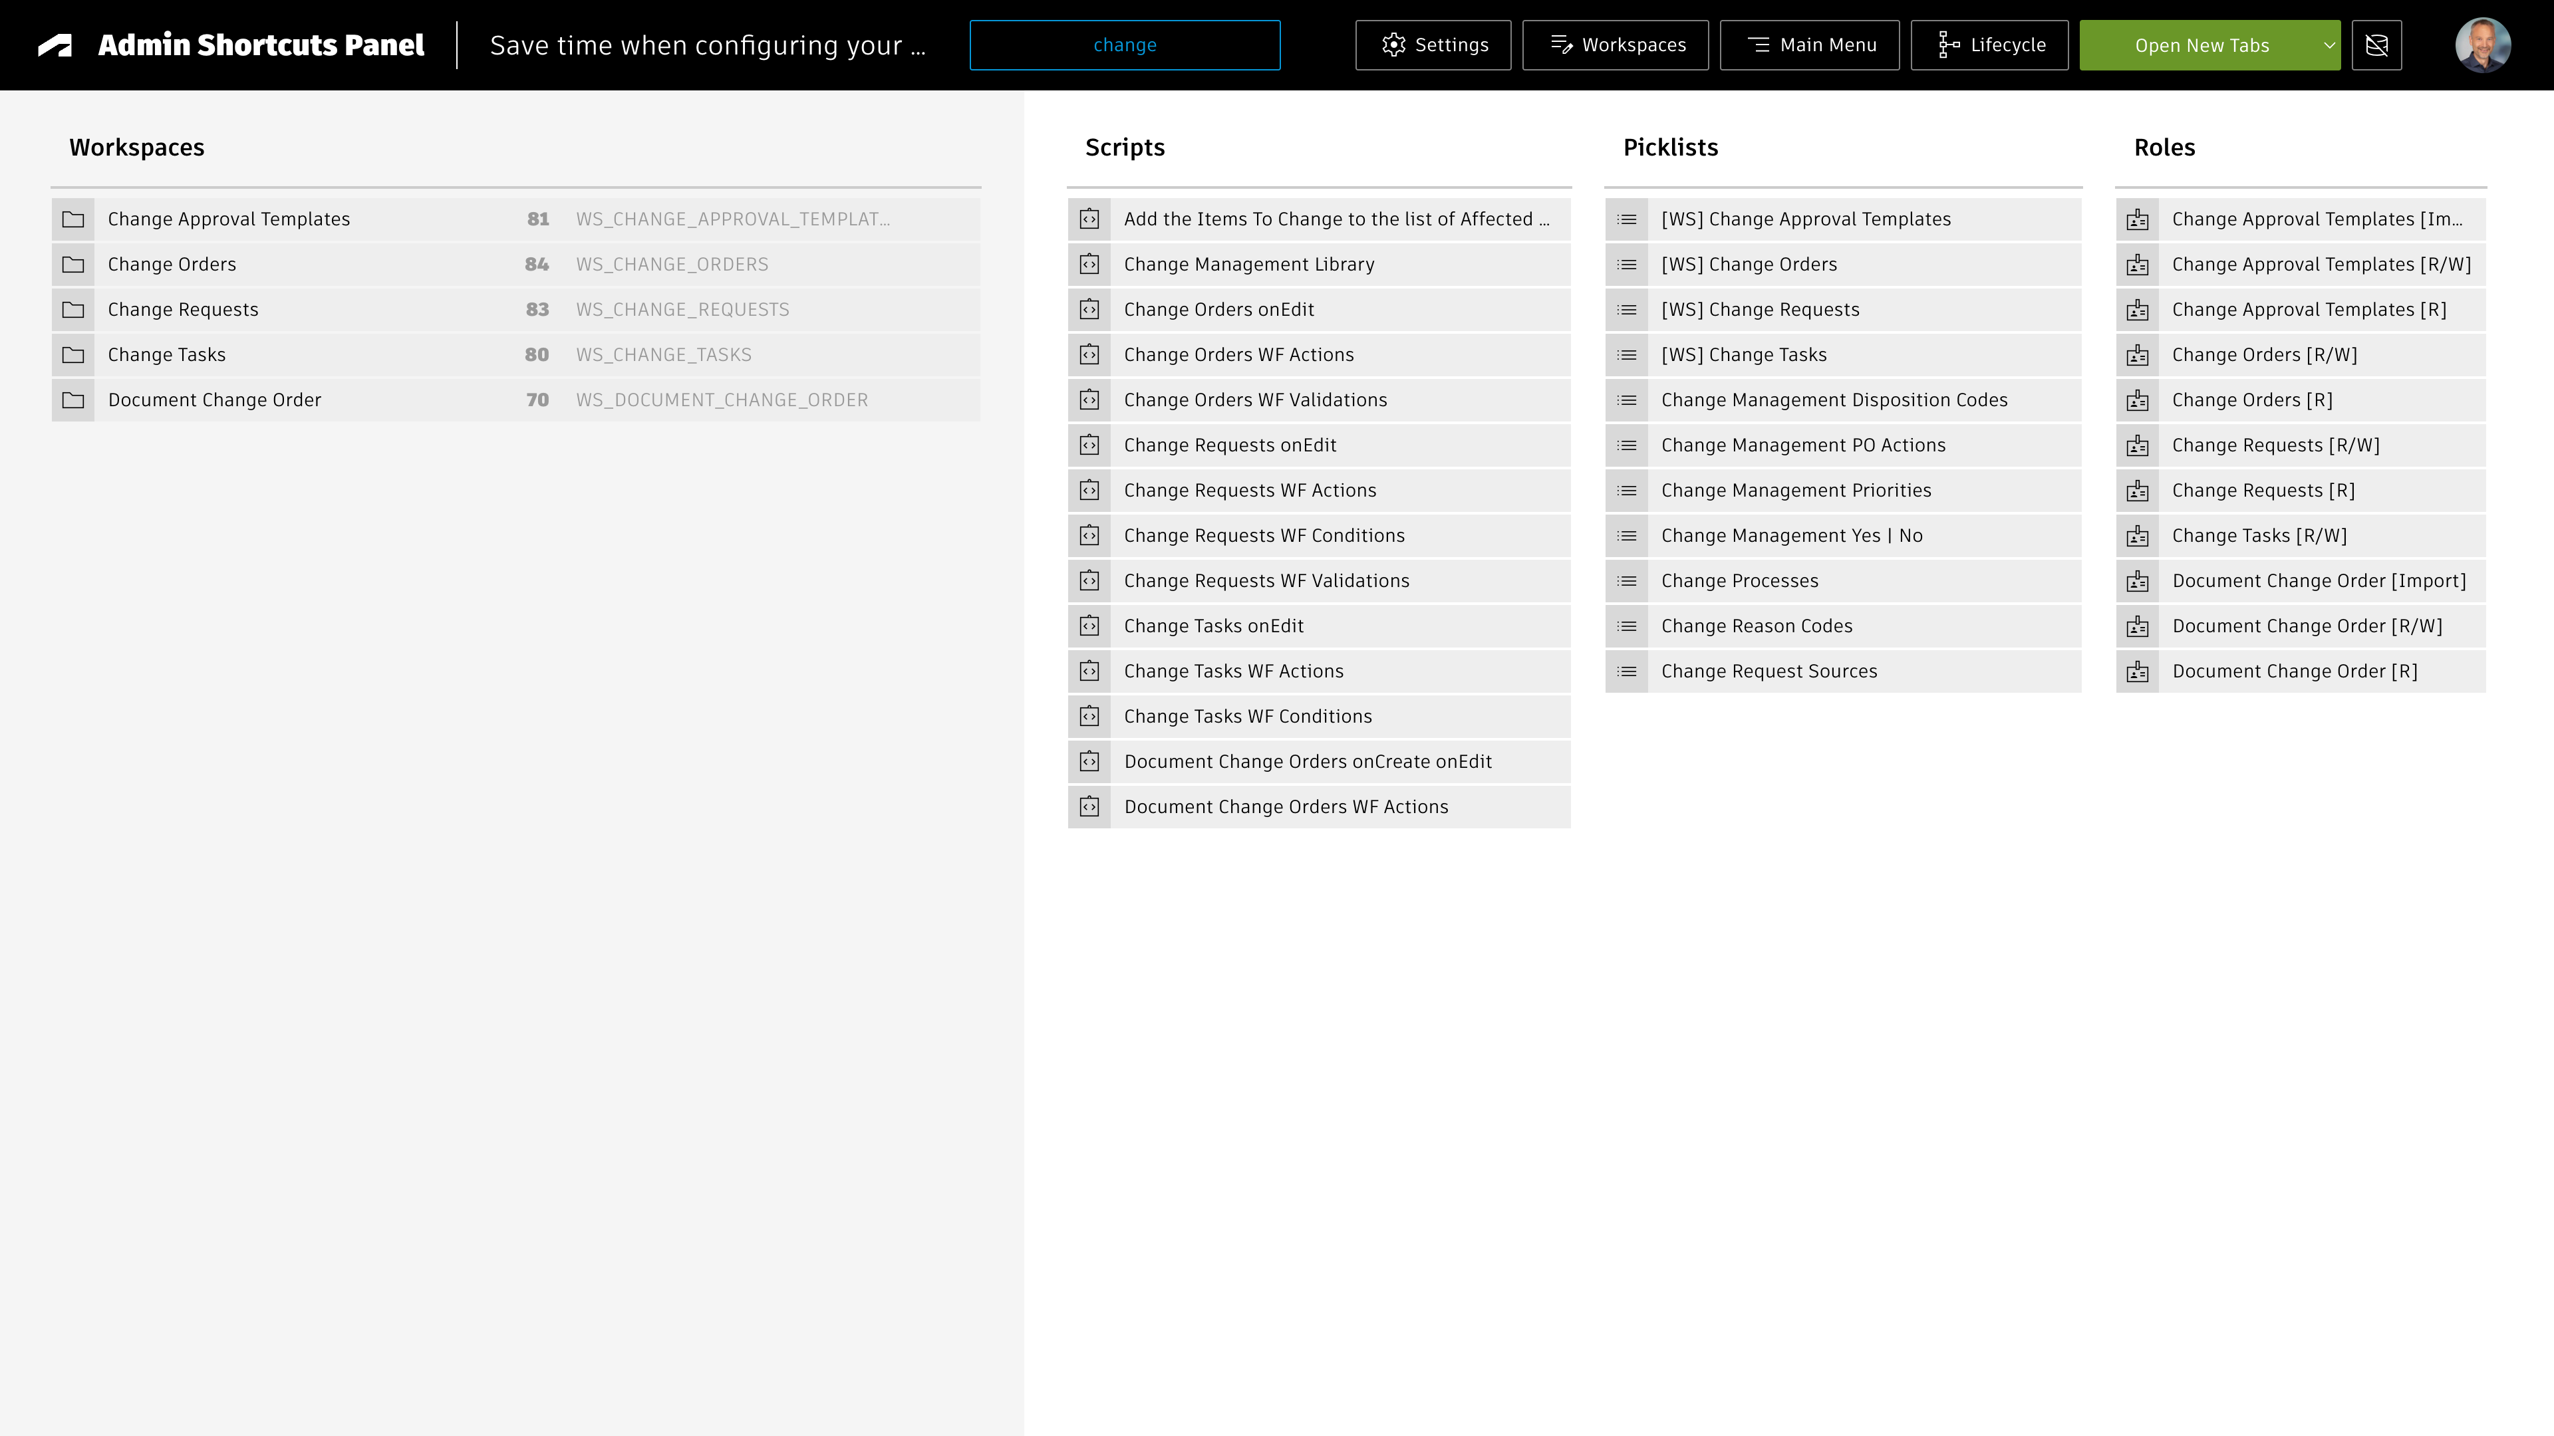Click the Lifecycle button
Viewport: 2554px width, 1436px height.
pyautogui.click(x=1989, y=46)
